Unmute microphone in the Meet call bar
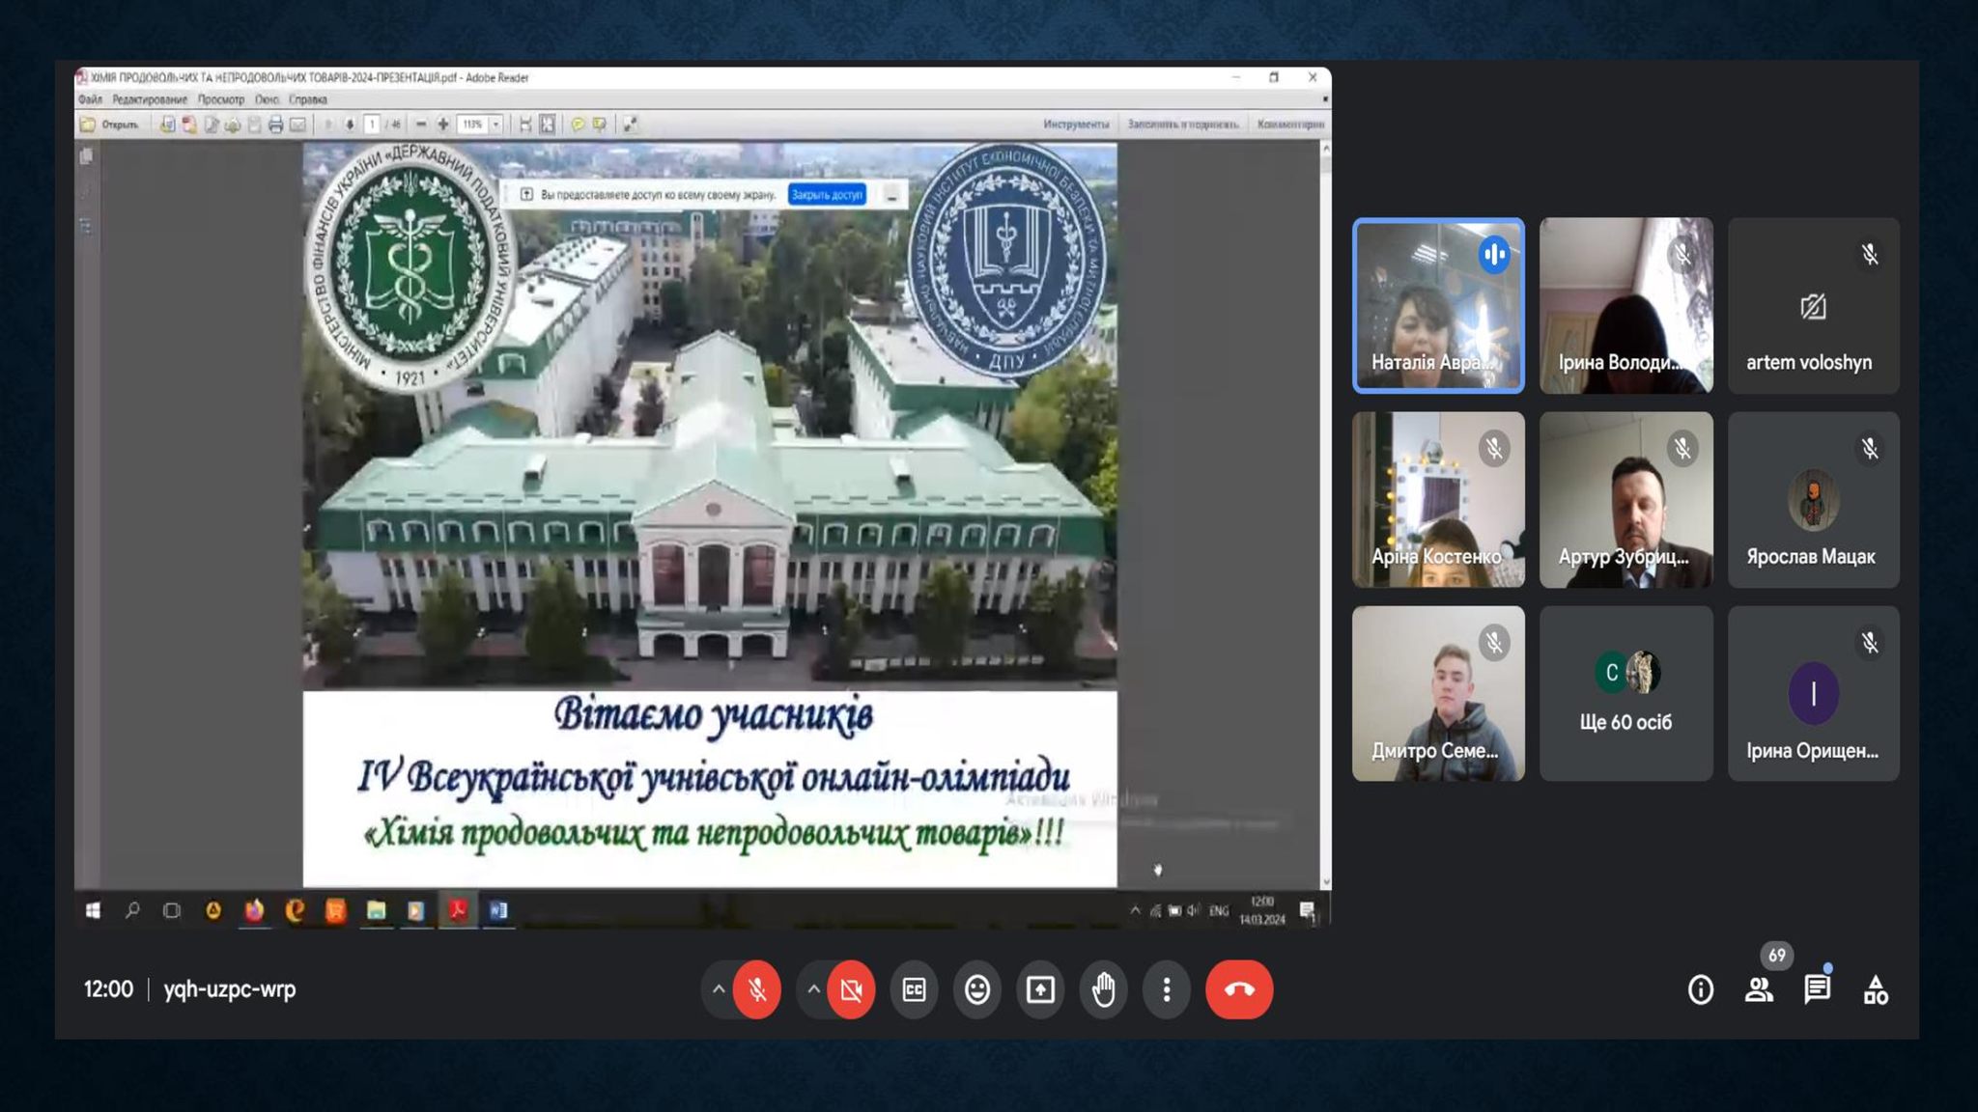This screenshot has width=1978, height=1112. click(x=757, y=989)
